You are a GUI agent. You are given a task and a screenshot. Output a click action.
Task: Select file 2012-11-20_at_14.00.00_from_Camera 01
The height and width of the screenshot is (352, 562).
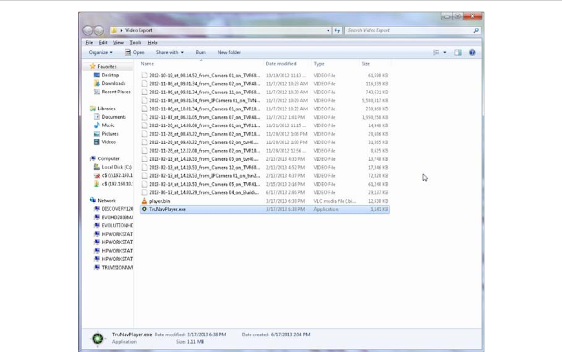point(204,125)
